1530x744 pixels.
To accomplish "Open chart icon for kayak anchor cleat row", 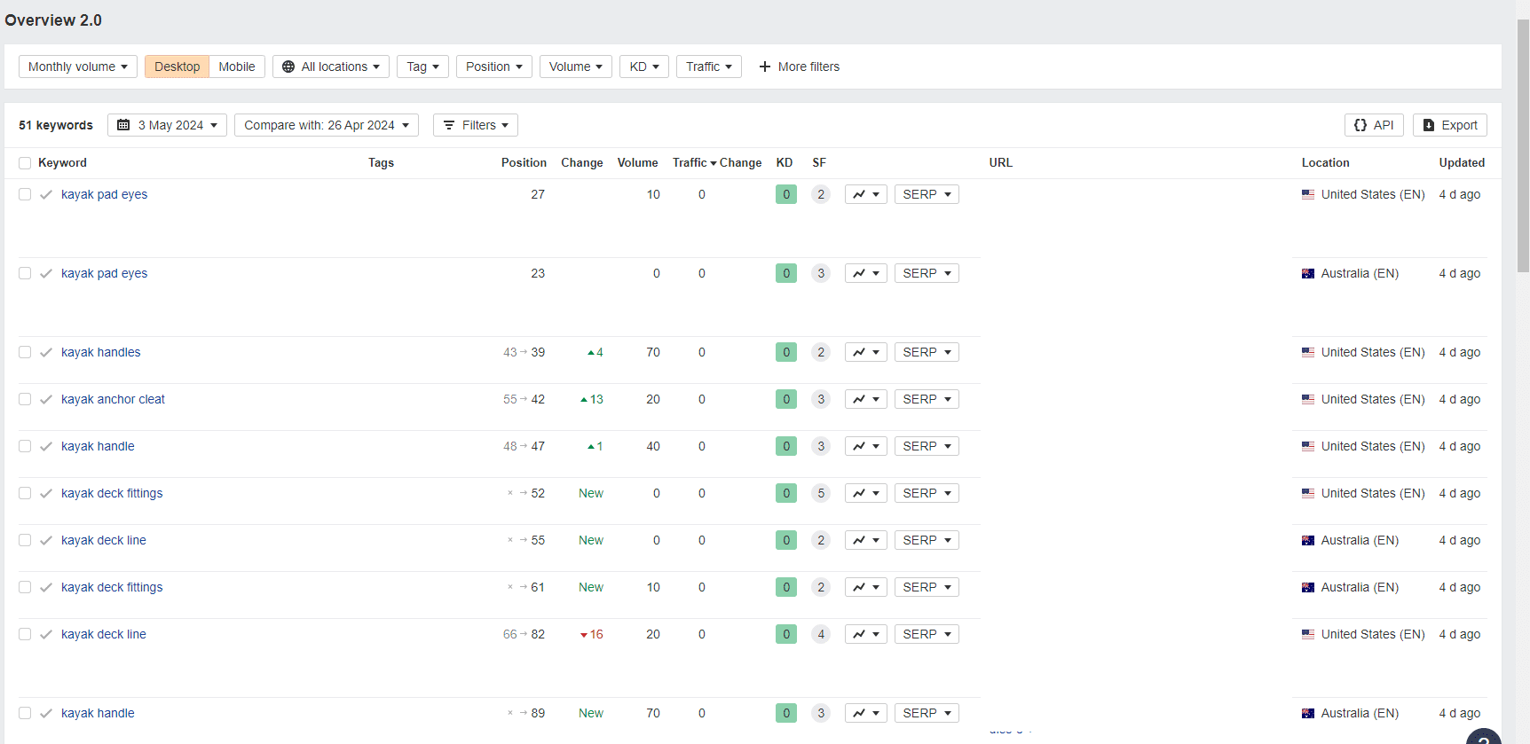I will [866, 399].
